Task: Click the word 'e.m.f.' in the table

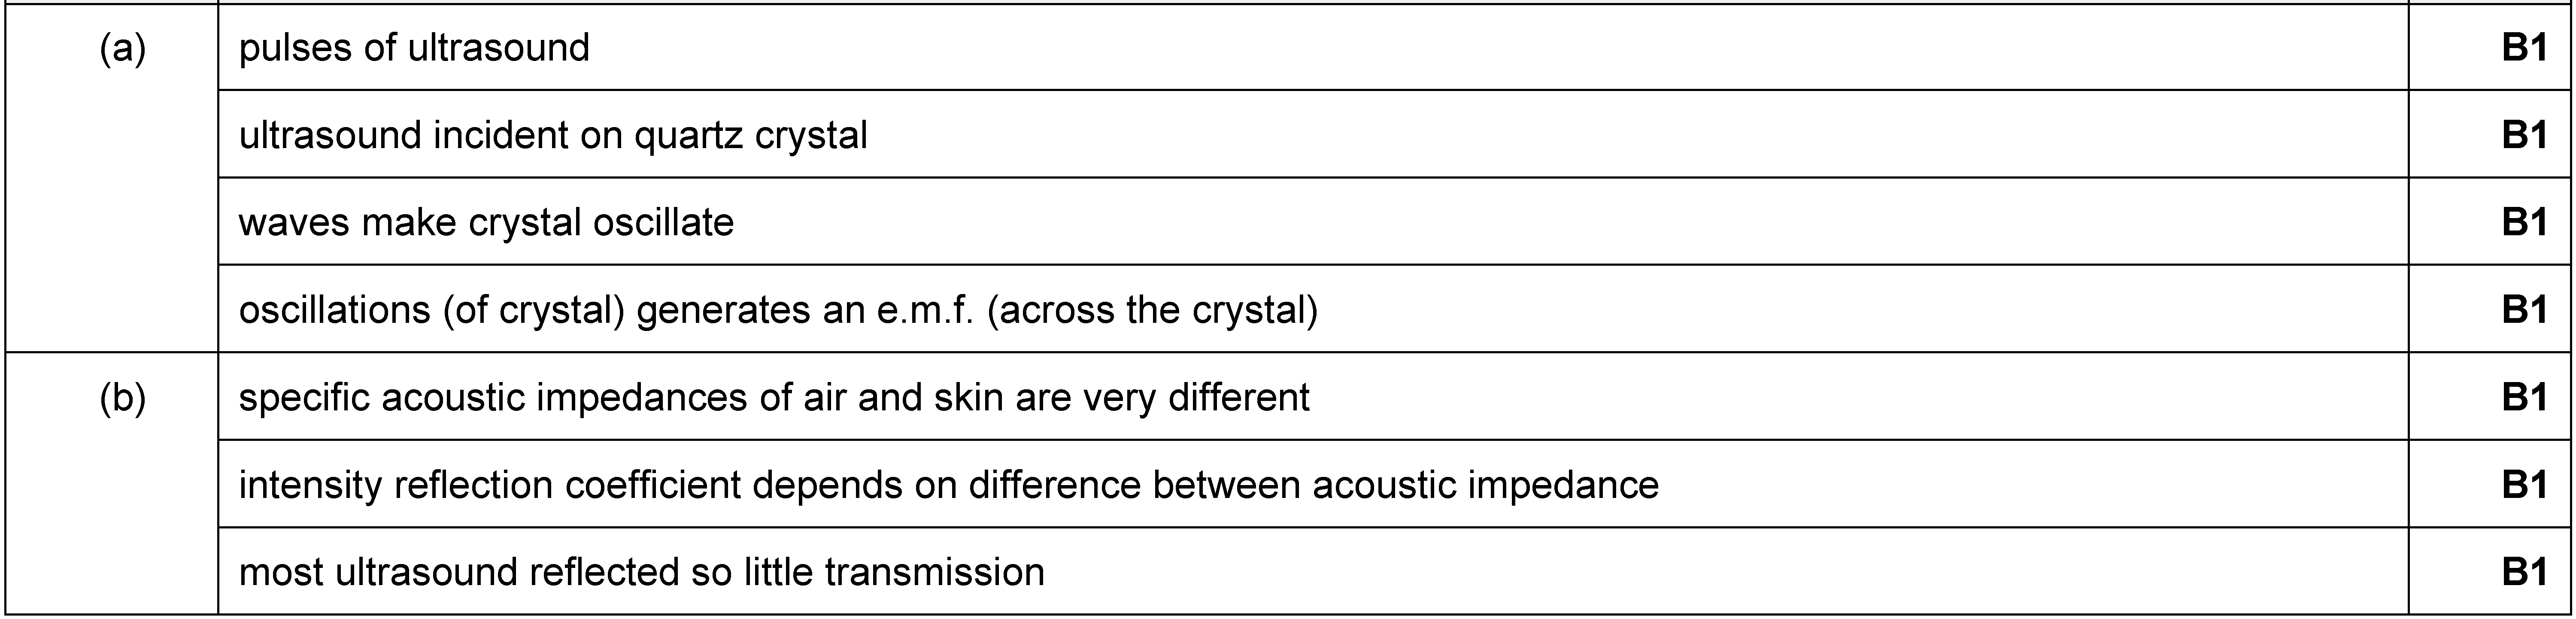Action: click(x=925, y=311)
